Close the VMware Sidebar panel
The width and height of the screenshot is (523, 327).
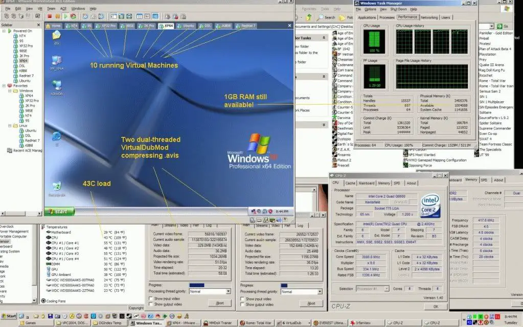38,25
